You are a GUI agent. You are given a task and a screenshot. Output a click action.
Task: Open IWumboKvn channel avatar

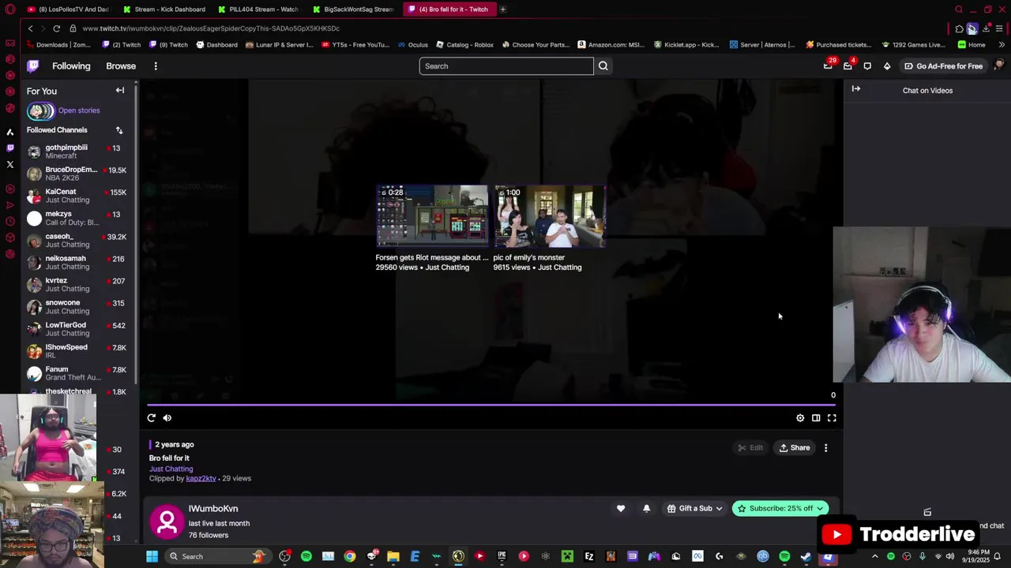click(167, 521)
